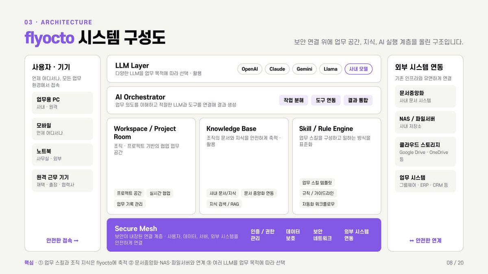Select the 도구 연동 tag
The width and height of the screenshot is (488, 274).
coord(326,100)
